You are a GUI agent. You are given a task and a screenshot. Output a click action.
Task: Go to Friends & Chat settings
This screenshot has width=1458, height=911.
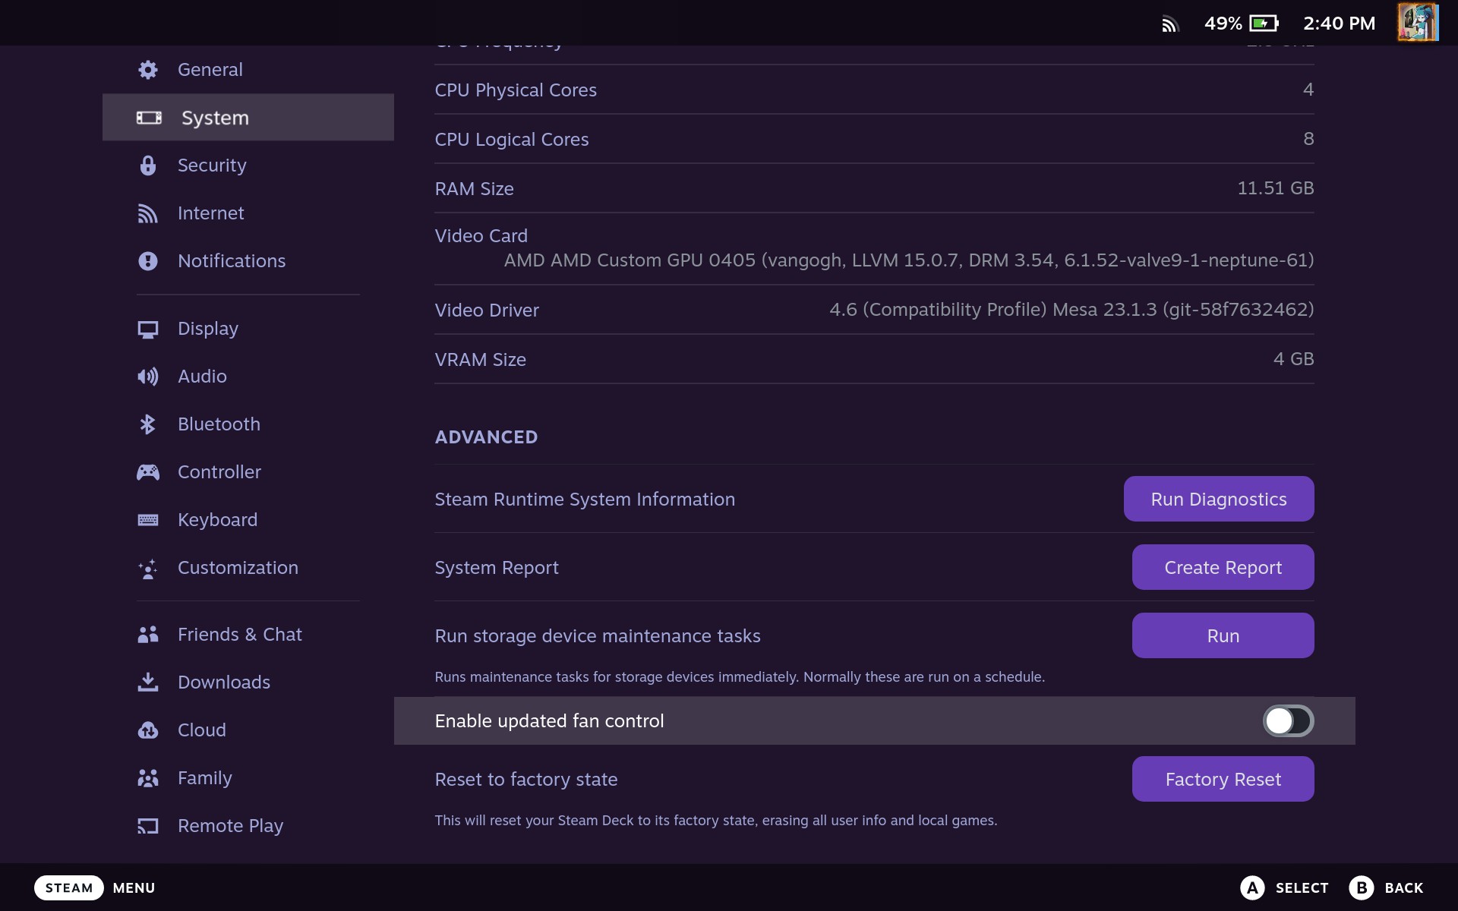coord(248,635)
